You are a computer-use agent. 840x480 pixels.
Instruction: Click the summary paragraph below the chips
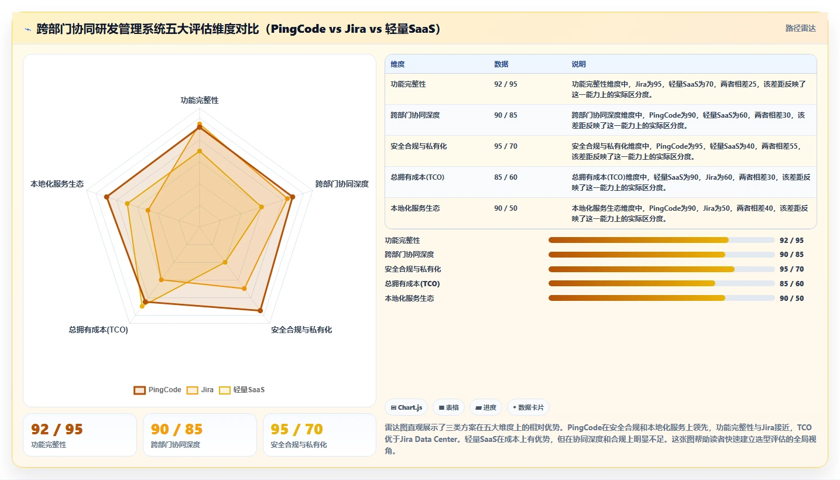coord(600,439)
